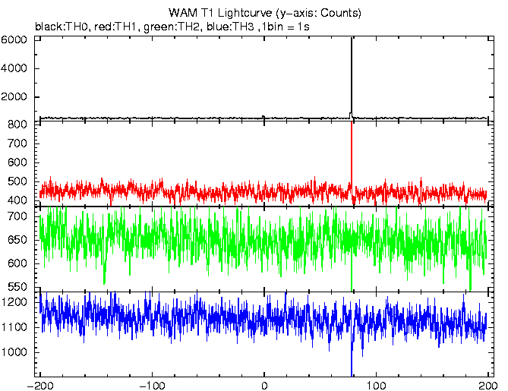The width and height of the screenshot is (508, 391).
Task: Click the -100 x-axis label
Action: (152, 386)
